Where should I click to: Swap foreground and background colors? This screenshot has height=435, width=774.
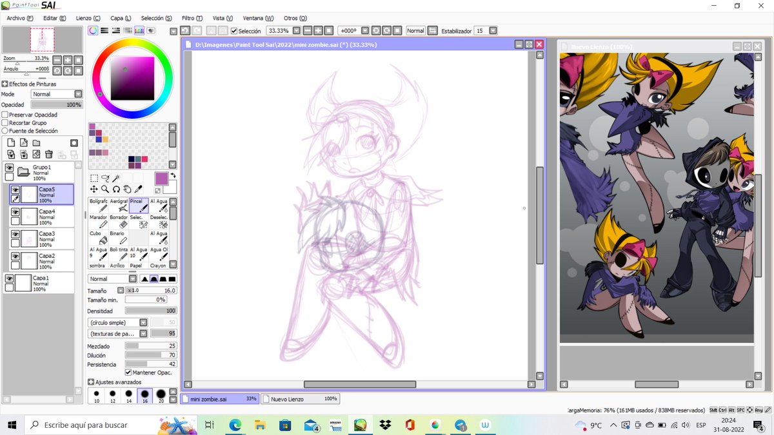(x=173, y=176)
